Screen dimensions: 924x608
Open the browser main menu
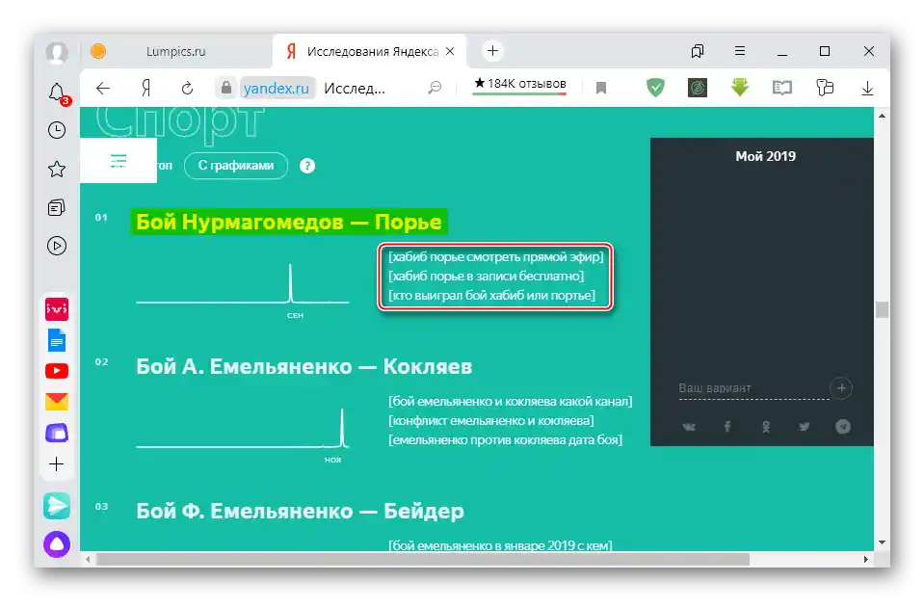tap(740, 51)
